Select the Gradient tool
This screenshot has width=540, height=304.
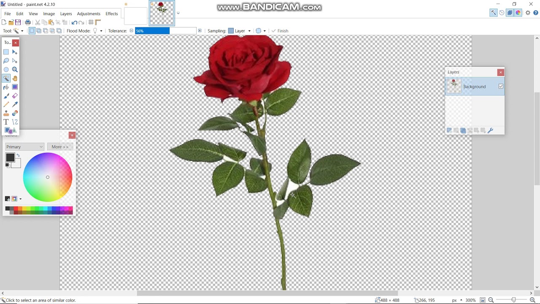pyautogui.click(x=15, y=87)
